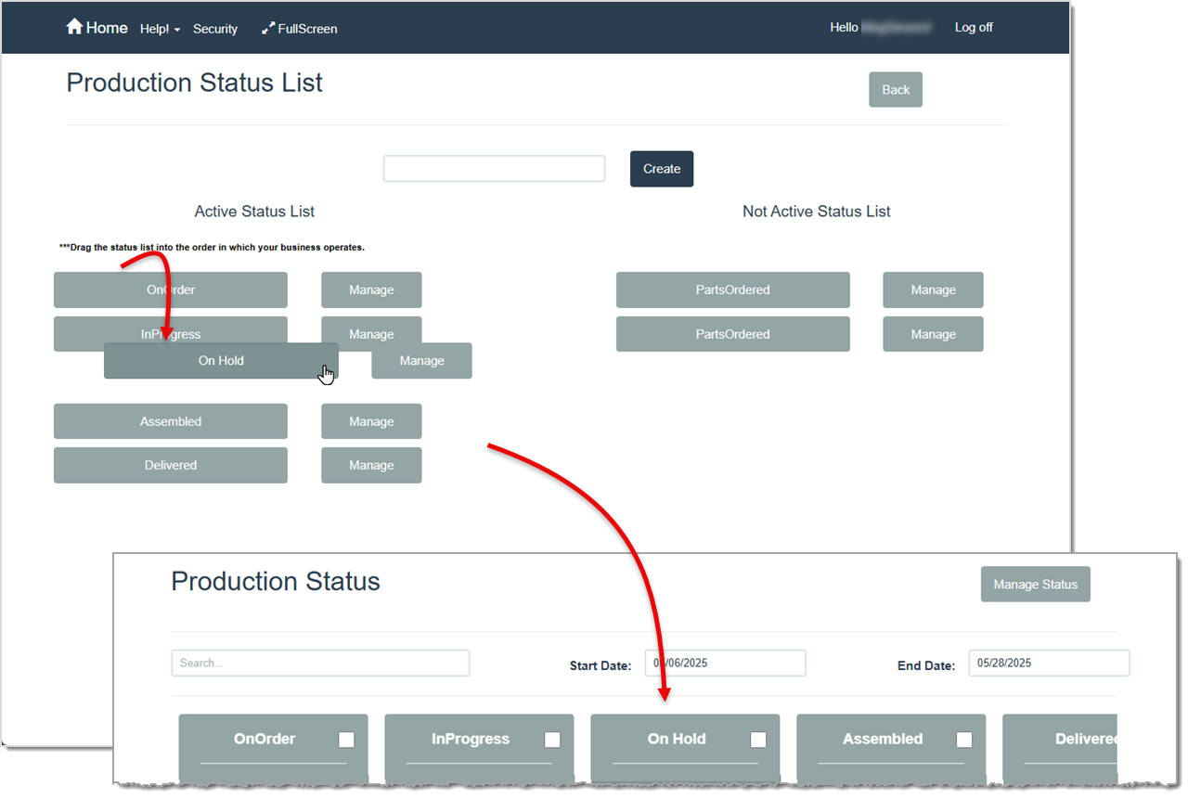Click the End Date field showing 05/28/2025
Screen dimensions: 1188x799
(1048, 663)
